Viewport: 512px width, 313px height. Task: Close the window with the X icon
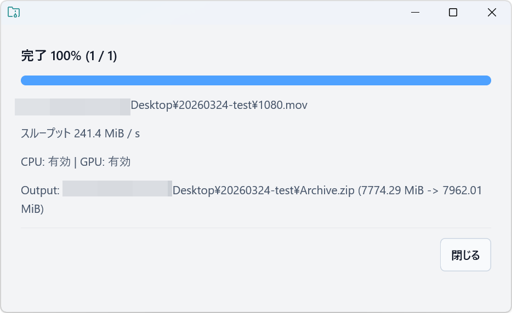(x=492, y=12)
